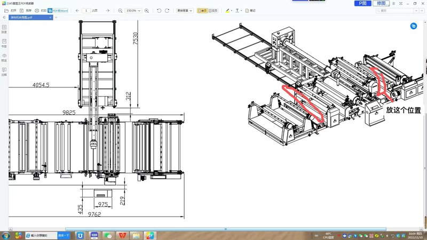Screen dimensions: 427x240
Task: Rotate the page counterclockwise
Action: (x=159, y=11)
